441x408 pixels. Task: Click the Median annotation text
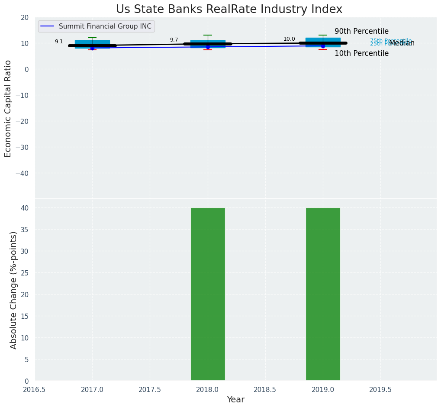tap(402, 43)
